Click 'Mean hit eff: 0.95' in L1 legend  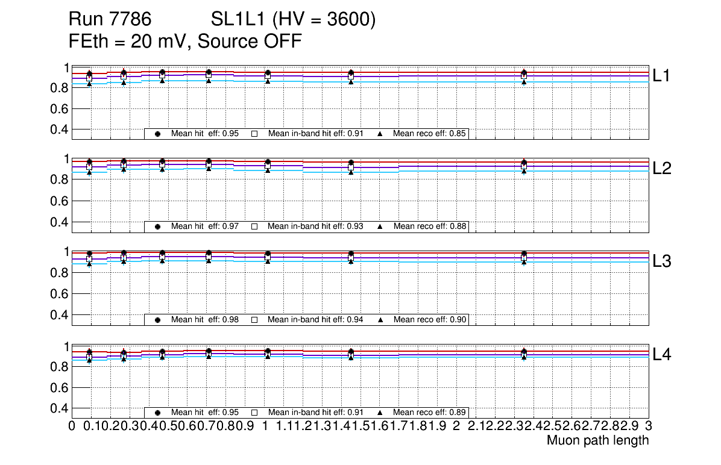tap(205, 134)
